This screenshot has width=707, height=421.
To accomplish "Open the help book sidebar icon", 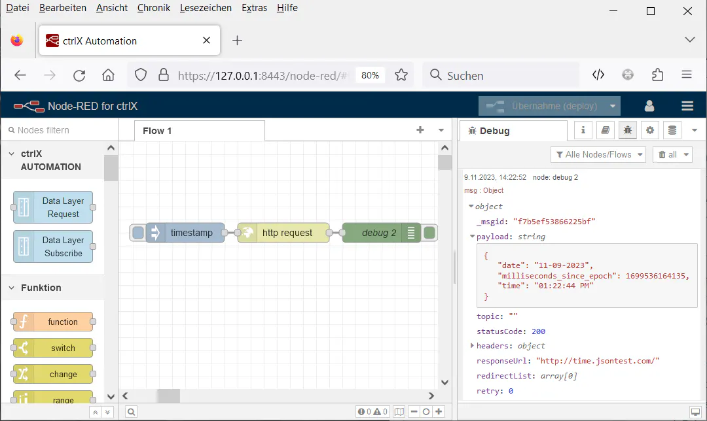I will [605, 130].
